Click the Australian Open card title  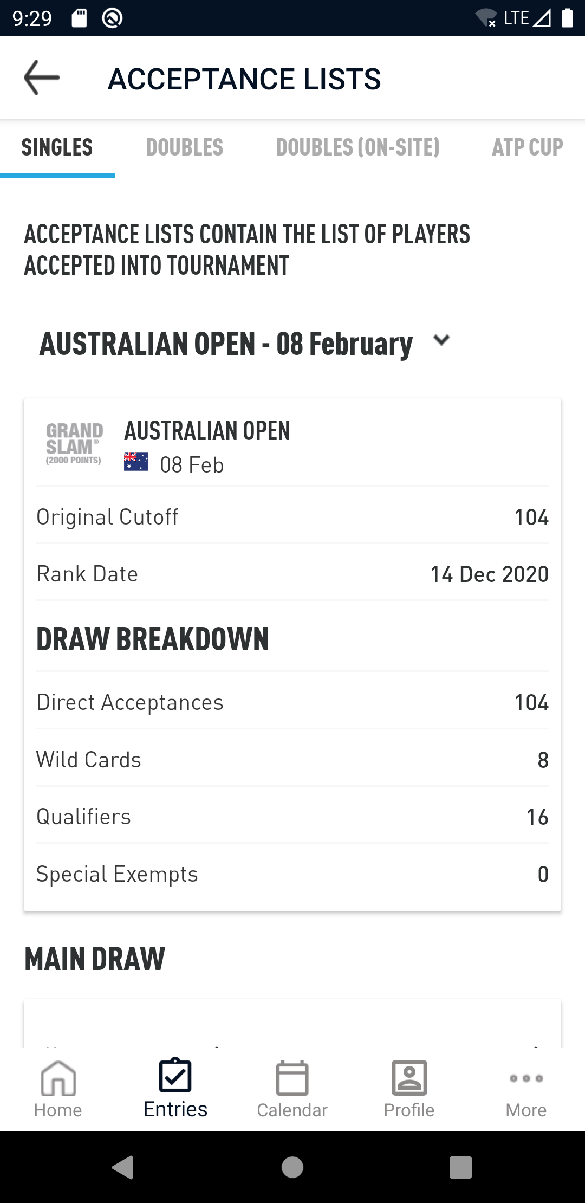coord(207,431)
